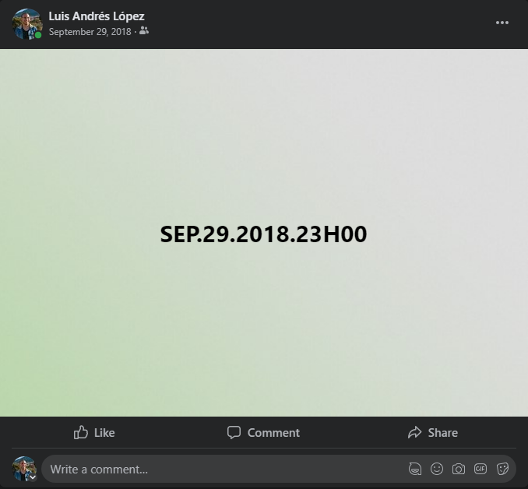Click the Like button label
The height and width of the screenshot is (489, 528).
coord(104,433)
